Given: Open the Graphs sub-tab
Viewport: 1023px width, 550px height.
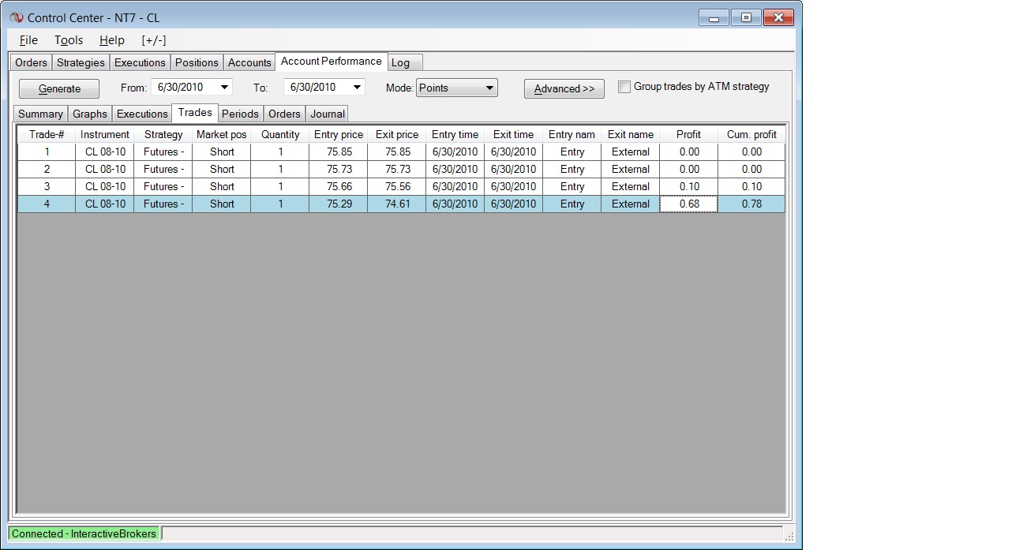Looking at the screenshot, I should (x=90, y=114).
